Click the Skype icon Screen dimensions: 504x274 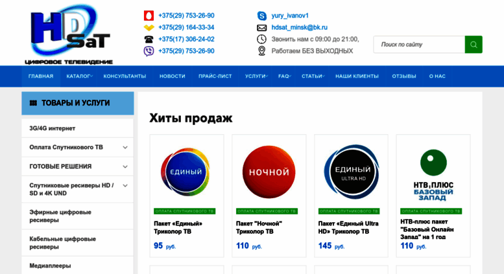pyautogui.click(x=261, y=16)
